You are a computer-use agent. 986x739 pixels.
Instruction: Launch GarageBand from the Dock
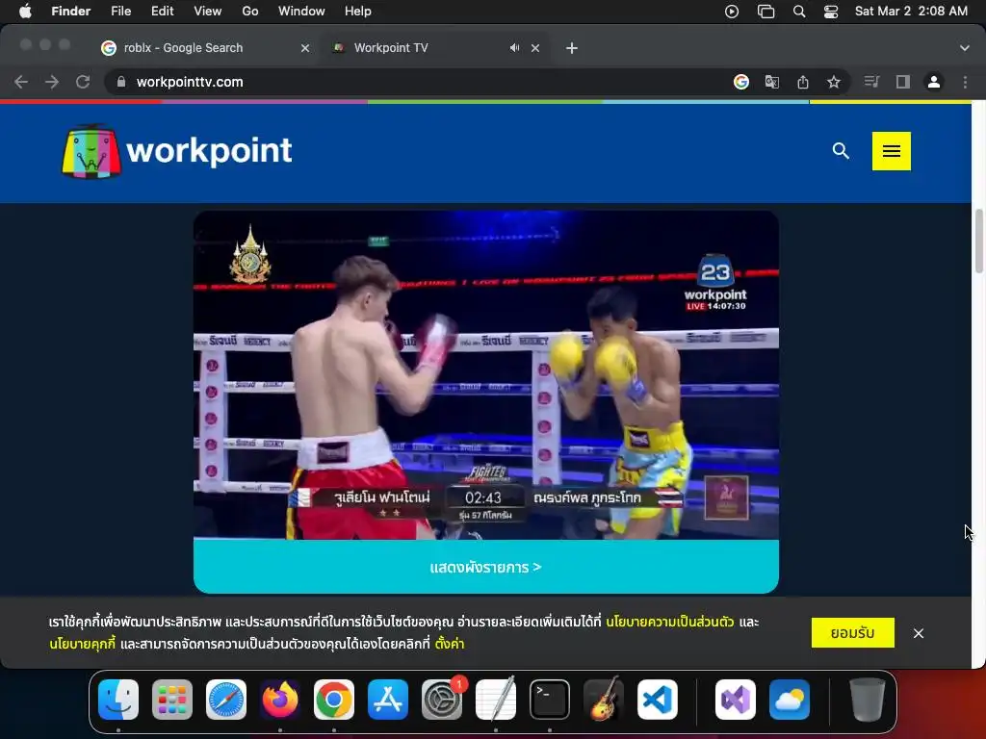tap(604, 700)
